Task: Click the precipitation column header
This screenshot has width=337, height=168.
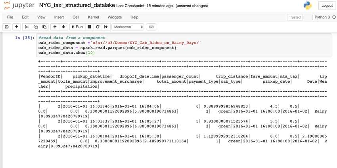Action: [x=81, y=86]
